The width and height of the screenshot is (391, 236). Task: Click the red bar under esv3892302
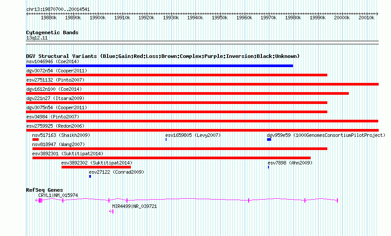(96, 167)
